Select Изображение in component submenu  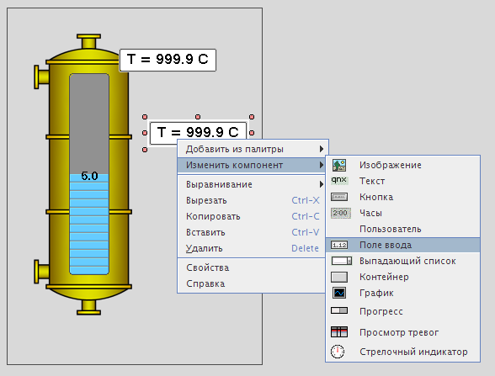pos(402,165)
